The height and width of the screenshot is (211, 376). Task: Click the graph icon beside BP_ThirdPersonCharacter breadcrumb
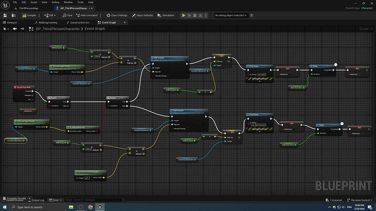pyautogui.click(x=31, y=29)
